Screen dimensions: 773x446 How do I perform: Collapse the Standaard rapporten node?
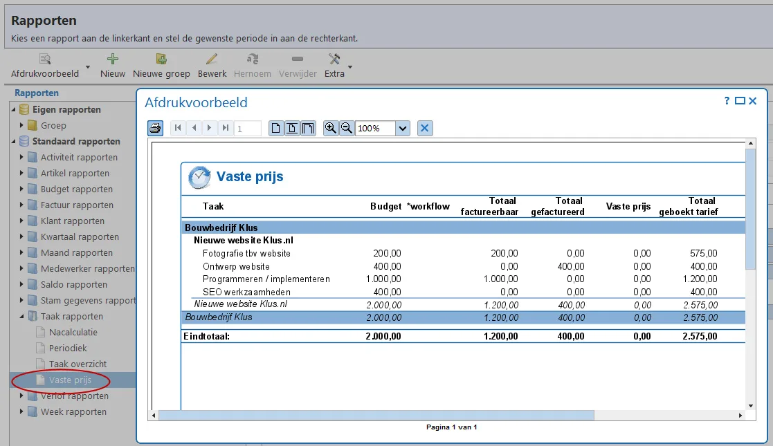(14, 141)
